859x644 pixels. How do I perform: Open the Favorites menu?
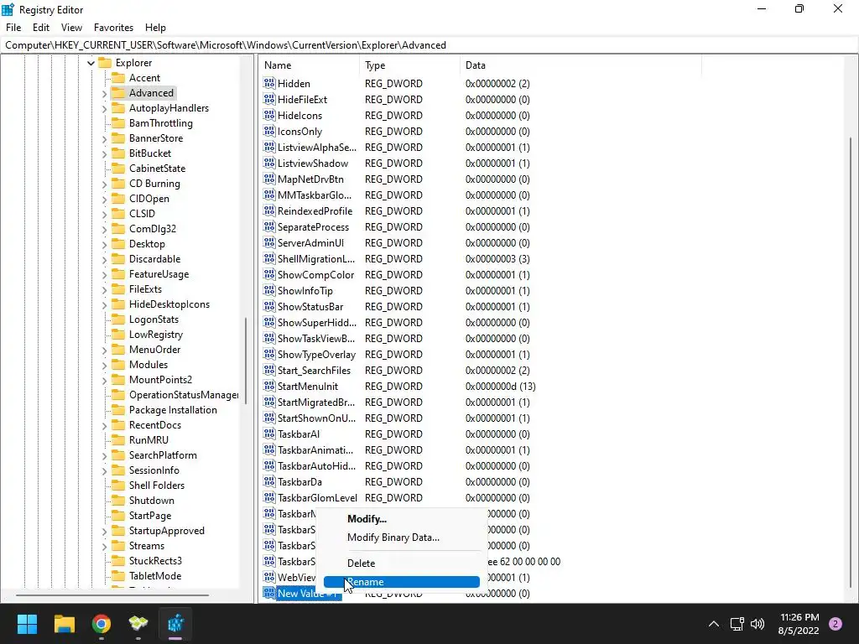click(113, 28)
